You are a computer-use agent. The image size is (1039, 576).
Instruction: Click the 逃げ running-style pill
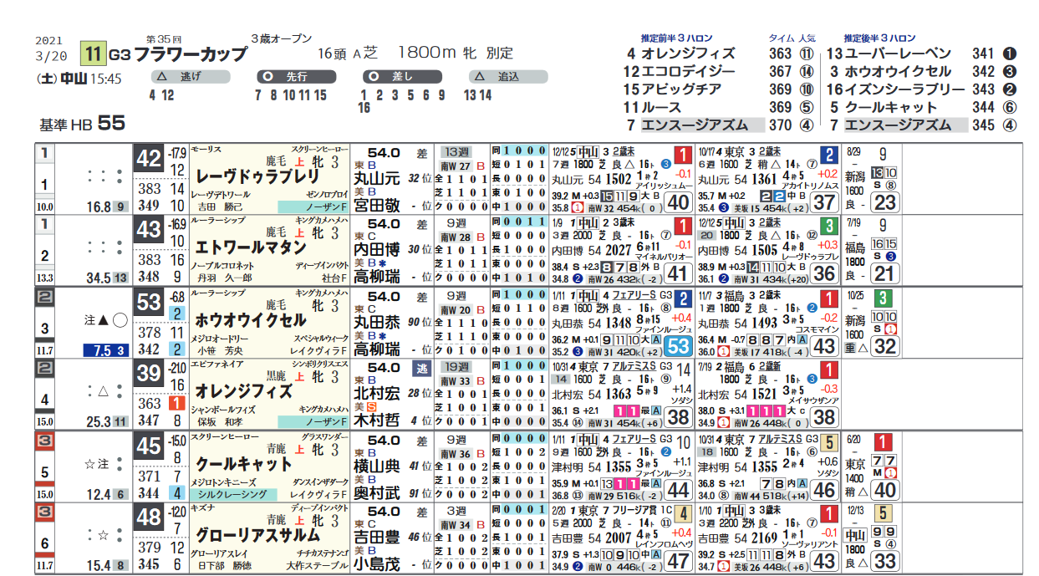[190, 76]
